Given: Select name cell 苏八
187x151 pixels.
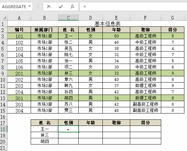Looking at the screenshot, I should (68, 104).
